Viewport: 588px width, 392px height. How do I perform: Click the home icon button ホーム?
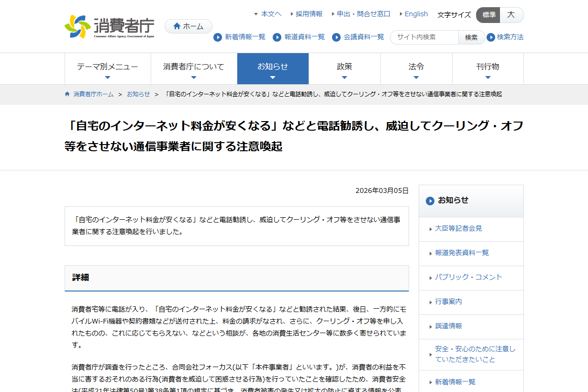[188, 26]
